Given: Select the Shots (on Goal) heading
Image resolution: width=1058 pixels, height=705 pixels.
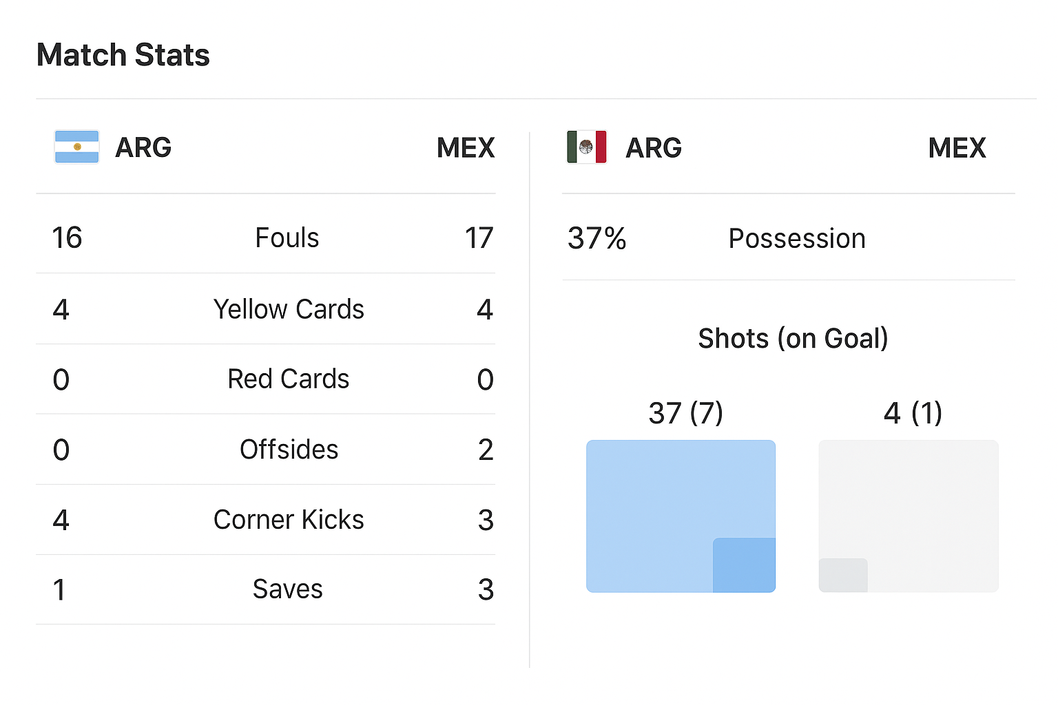Looking at the screenshot, I should (x=793, y=339).
